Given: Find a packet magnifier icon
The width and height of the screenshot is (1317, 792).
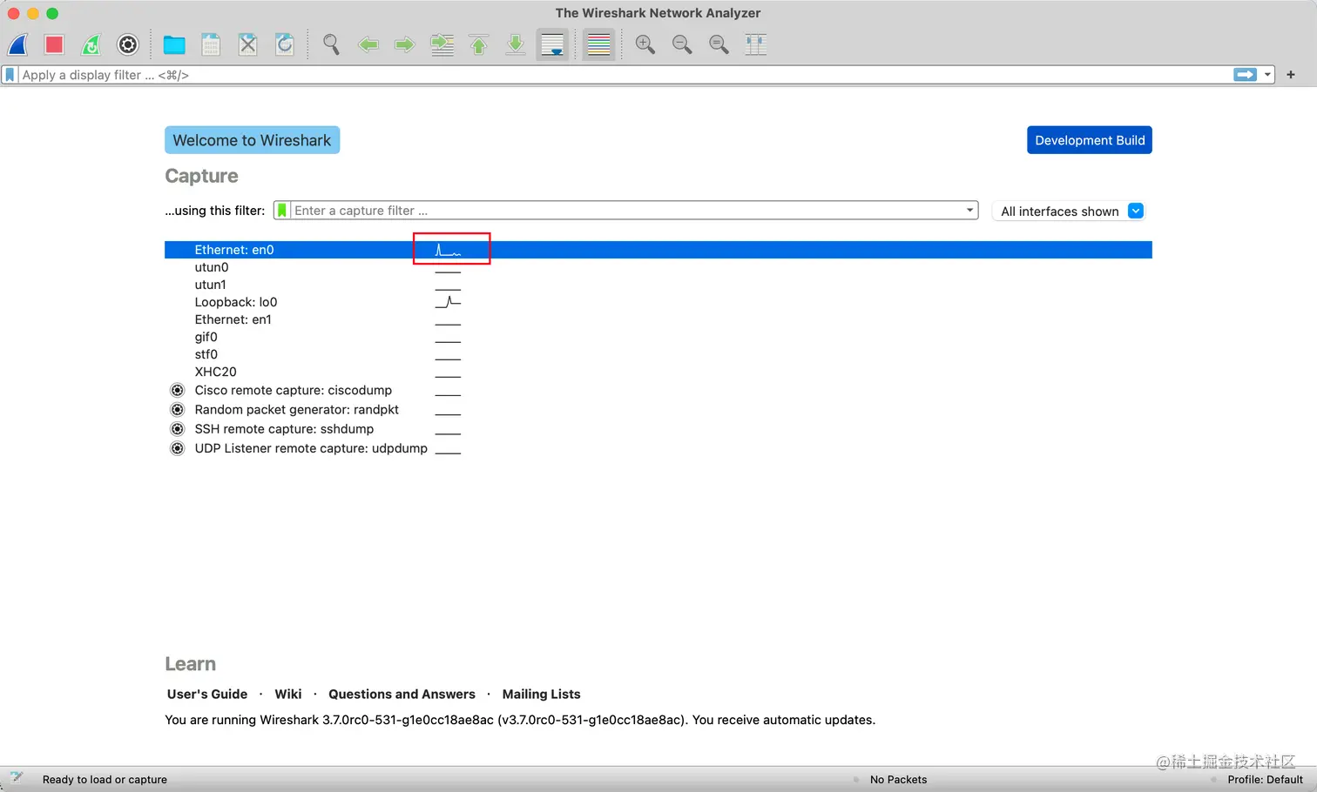Looking at the screenshot, I should click(x=331, y=44).
